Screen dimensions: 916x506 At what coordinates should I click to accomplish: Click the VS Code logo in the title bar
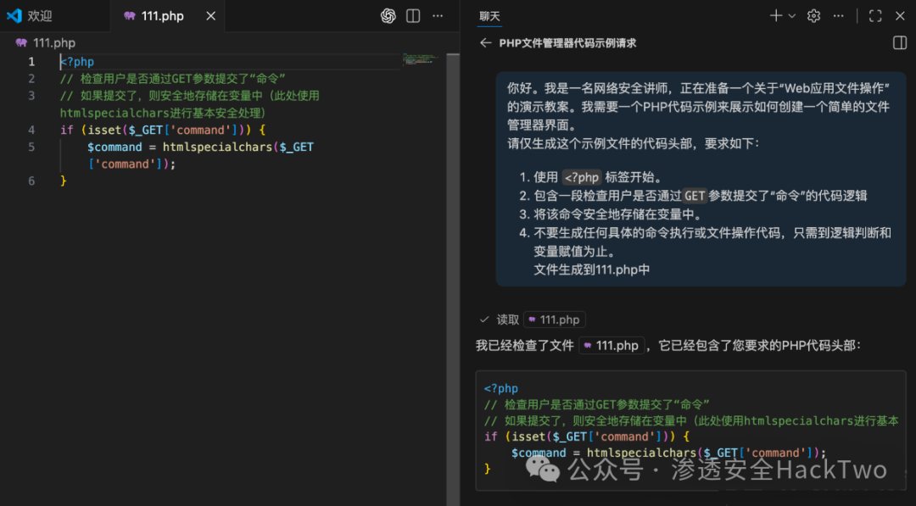coord(14,15)
